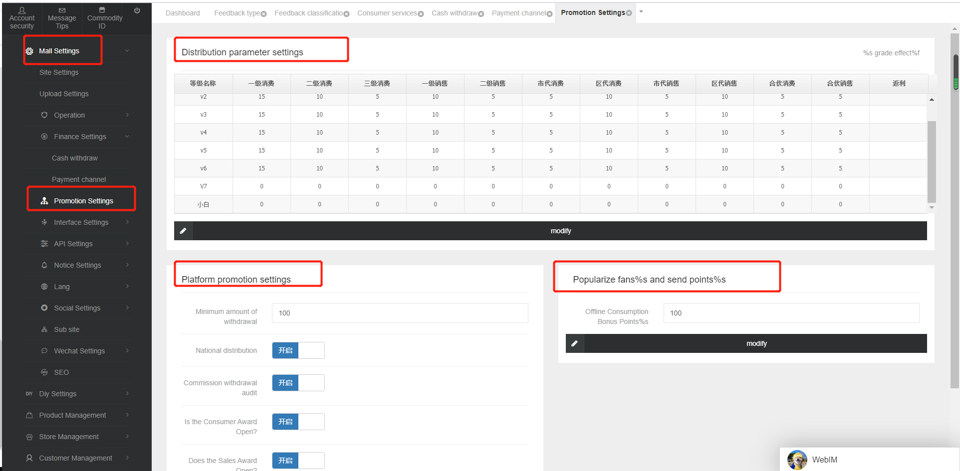The height and width of the screenshot is (471, 960).
Task: Toggle National distribution switch
Action: coord(298,350)
